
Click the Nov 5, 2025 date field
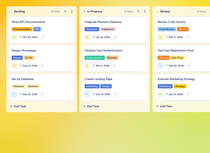tap(101, 66)
